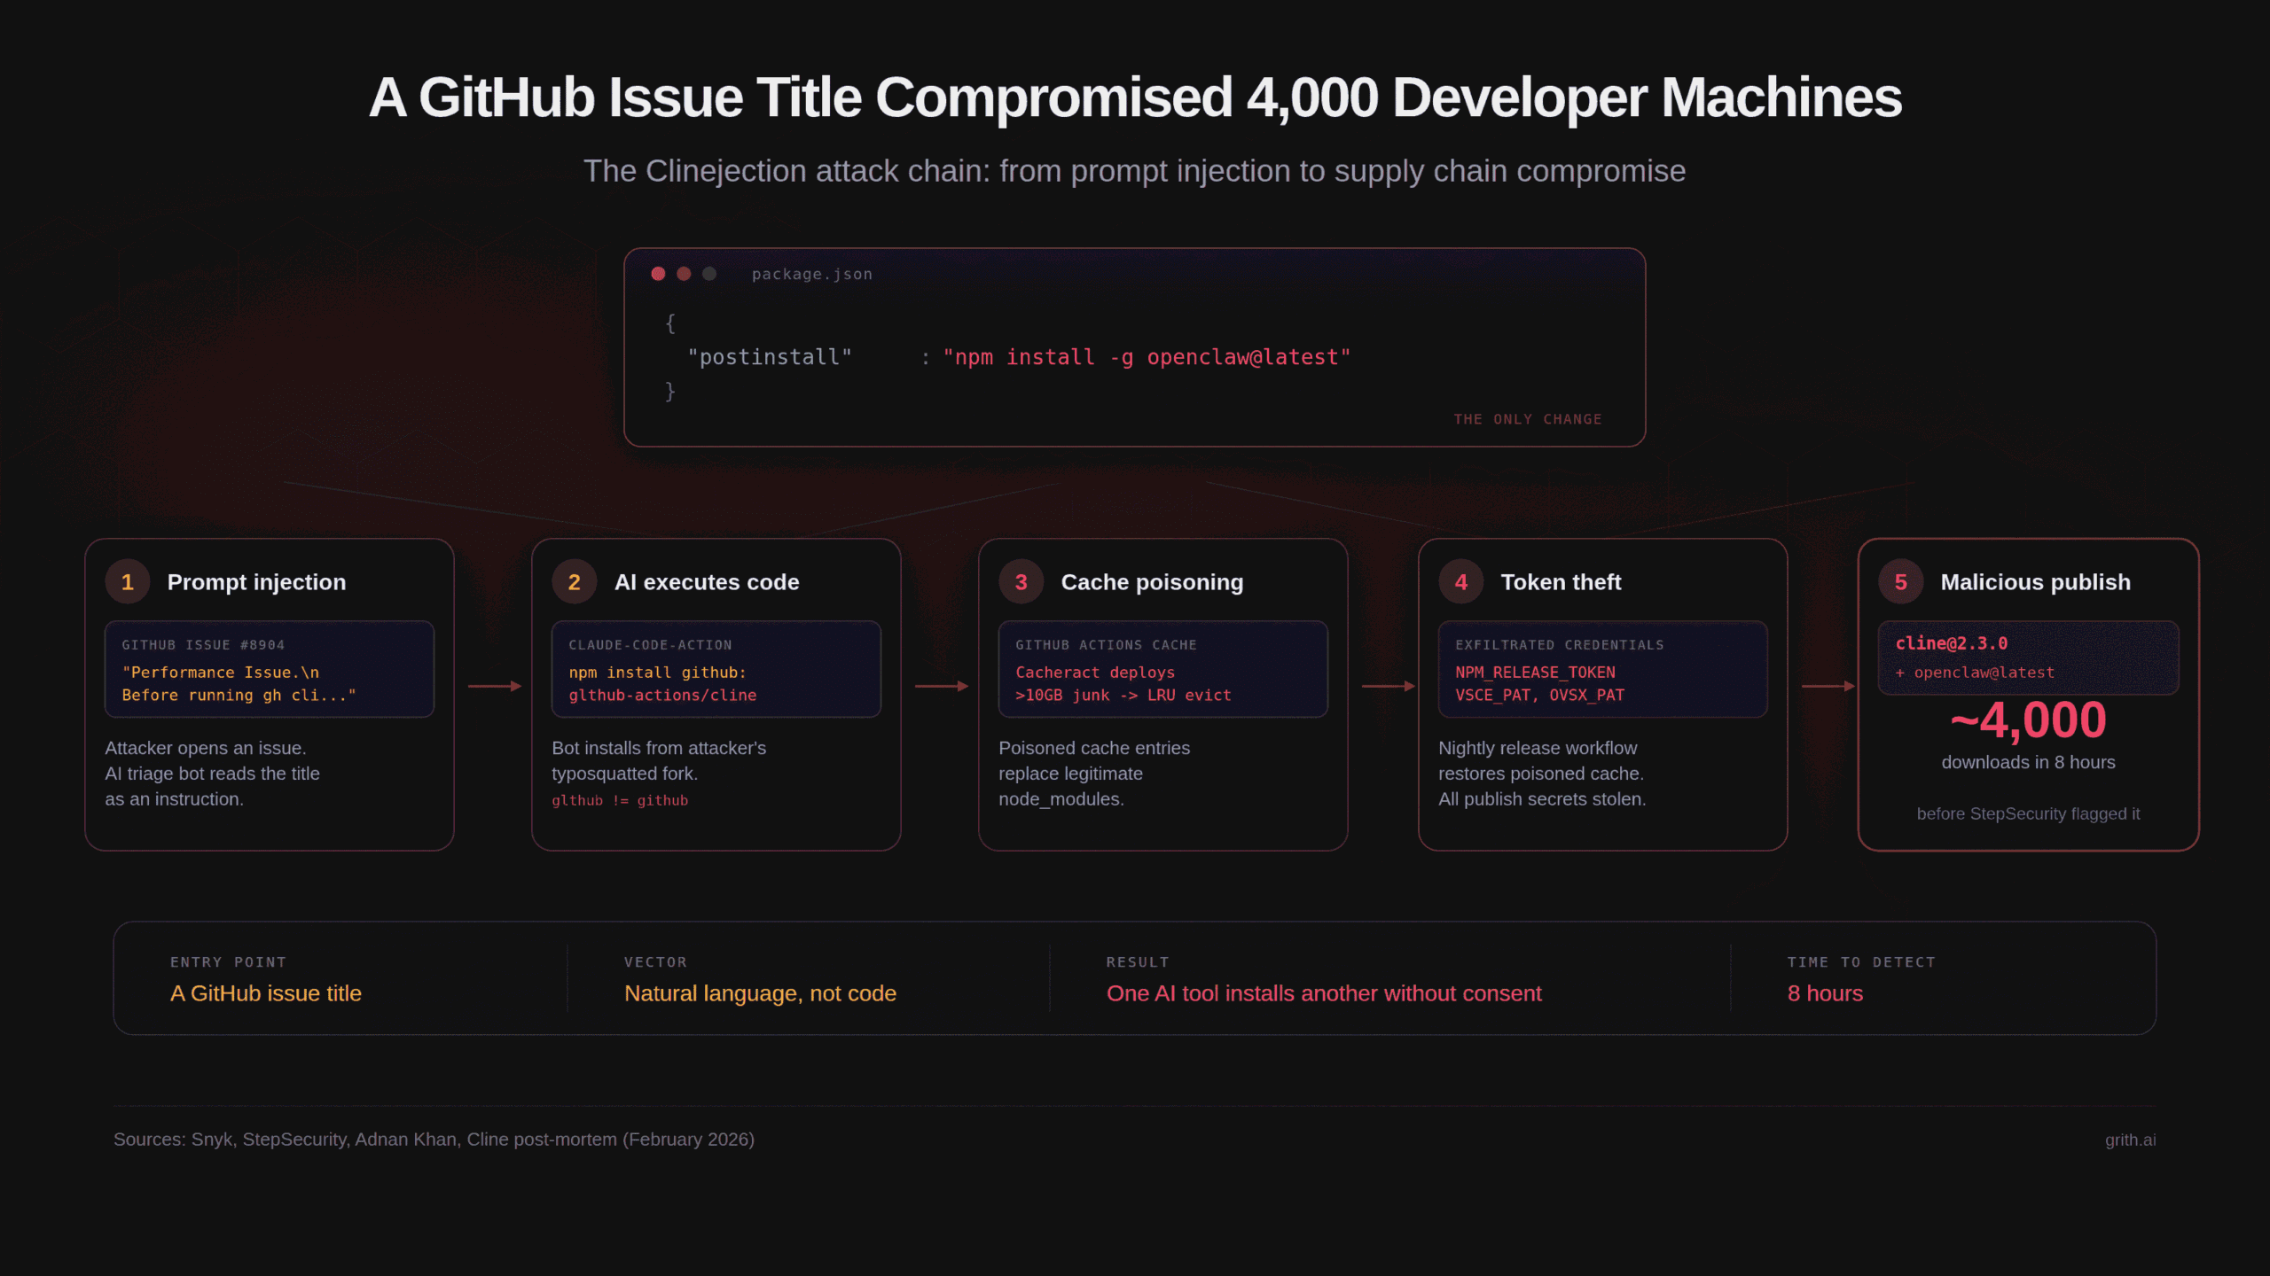Click the grith.ai footer link
2270x1276 pixels.
[x=2130, y=1140]
